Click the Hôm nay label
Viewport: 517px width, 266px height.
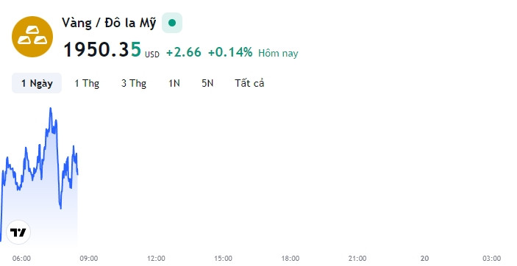(278, 53)
